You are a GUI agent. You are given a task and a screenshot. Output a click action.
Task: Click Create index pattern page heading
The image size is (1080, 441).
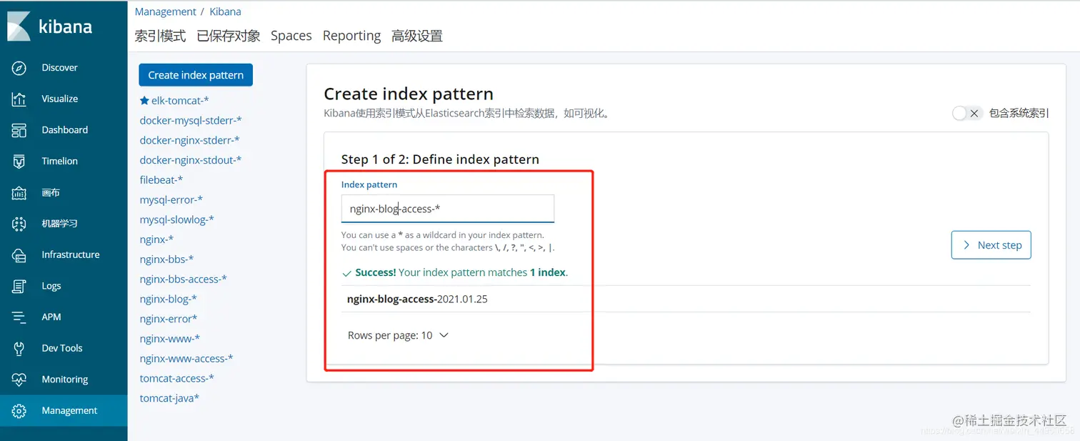(409, 94)
